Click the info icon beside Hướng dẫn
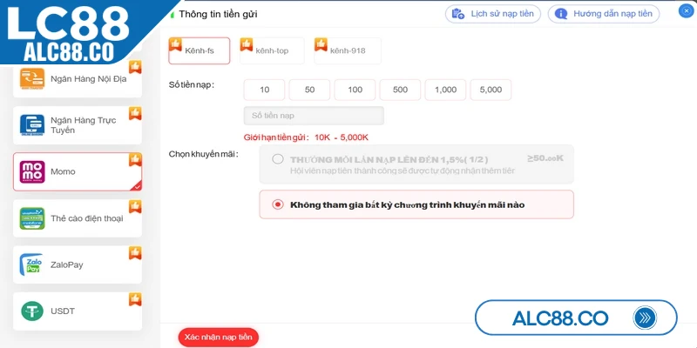Image resolution: width=697 pixels, height=348 pixels. [561, 14]
